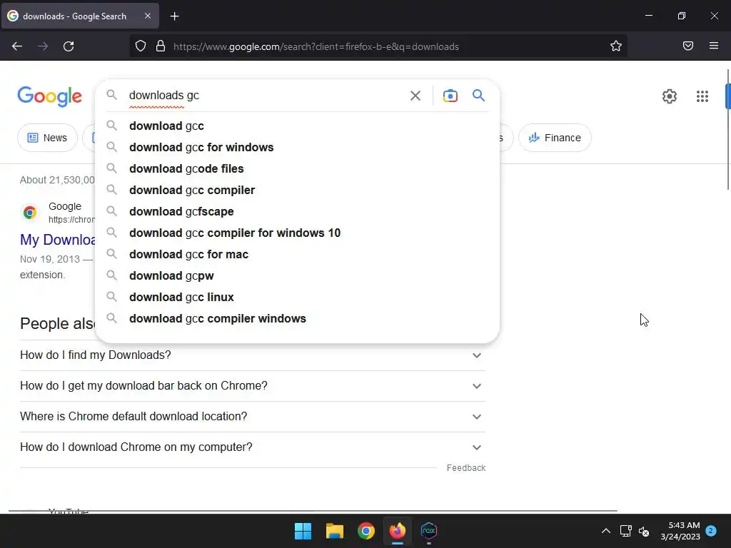This screenshot has height=548, width=731.
Task: Show hidden tray icons chevron
Action: [605, 531]
